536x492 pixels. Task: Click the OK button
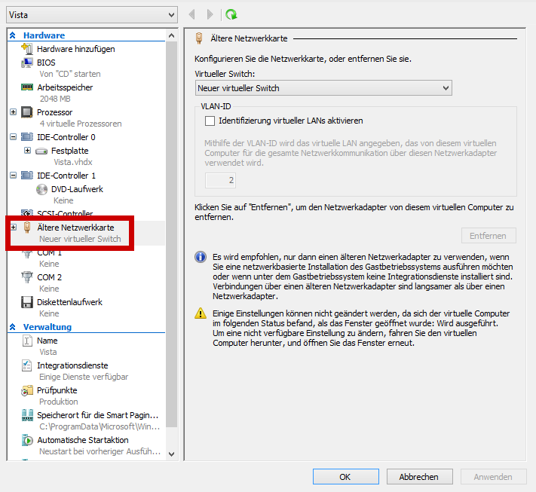point(346,477)
